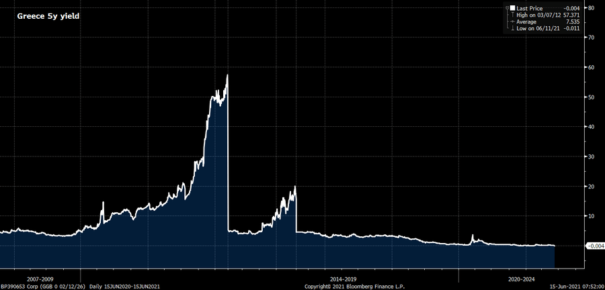
Task: Click the Daily 15JUN2020-15JUN2021 date range
Action: 124,287
